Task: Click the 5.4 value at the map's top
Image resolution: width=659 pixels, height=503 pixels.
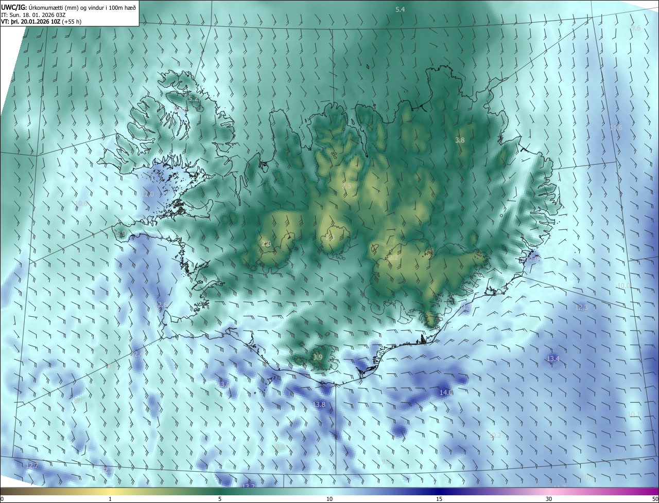Action: (x=400, y=10)
